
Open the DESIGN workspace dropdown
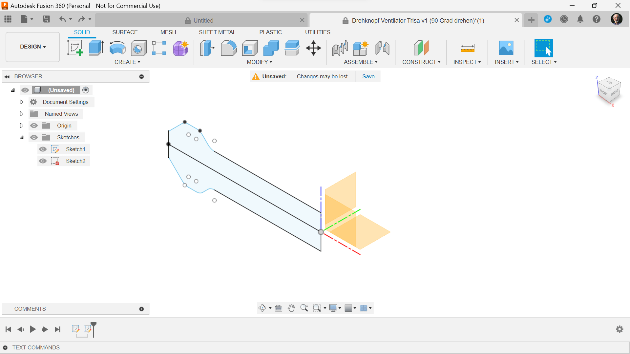click(32, 47)
